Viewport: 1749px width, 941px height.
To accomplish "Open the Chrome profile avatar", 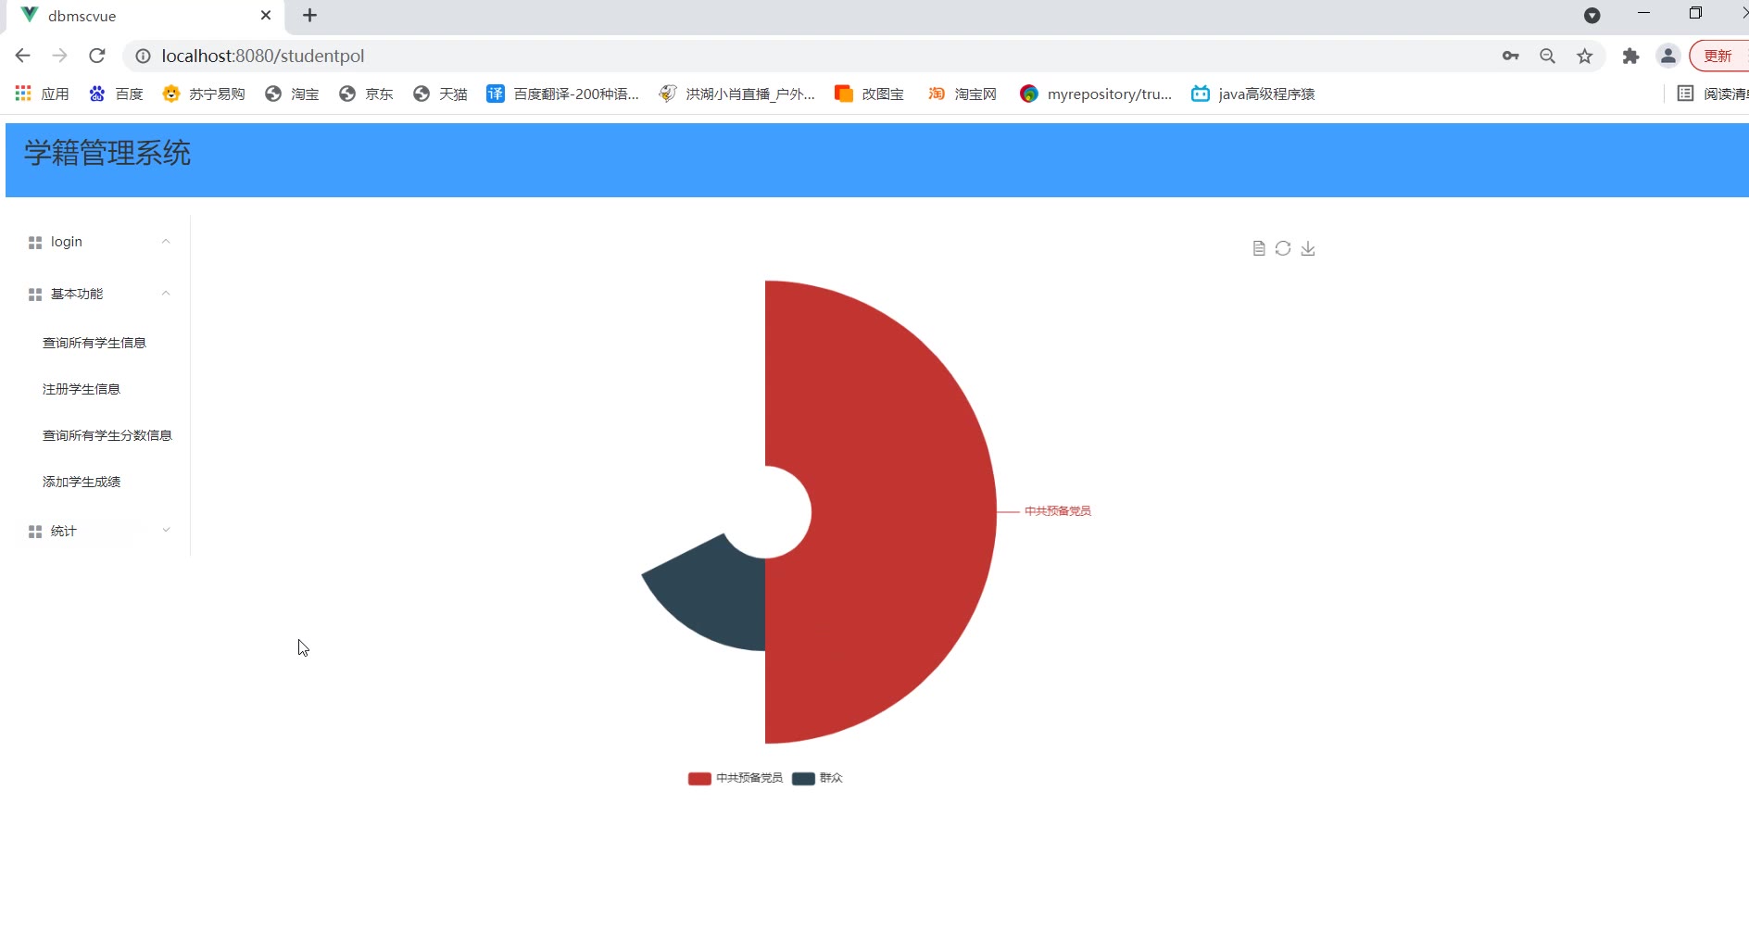I will click(1668, 56).
